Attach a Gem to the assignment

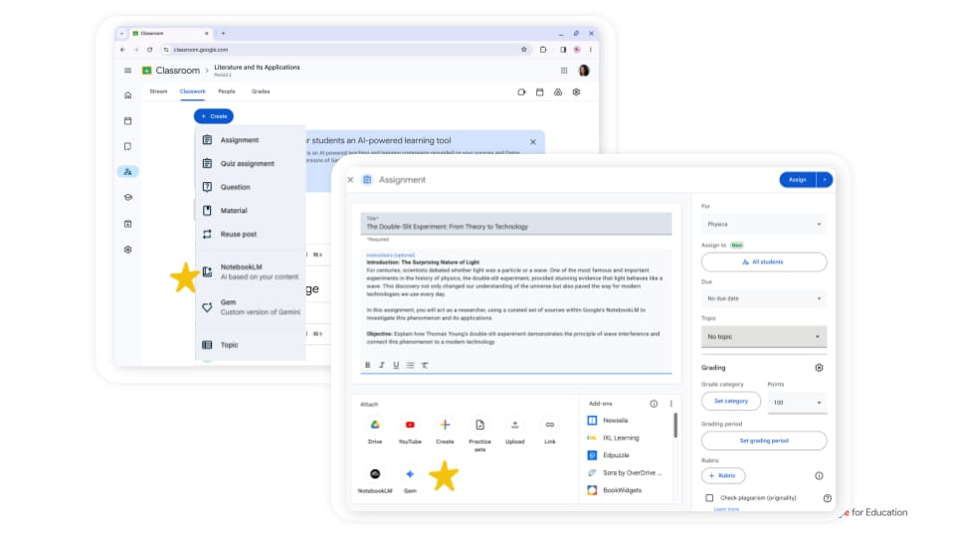click(x=410, y=473)
